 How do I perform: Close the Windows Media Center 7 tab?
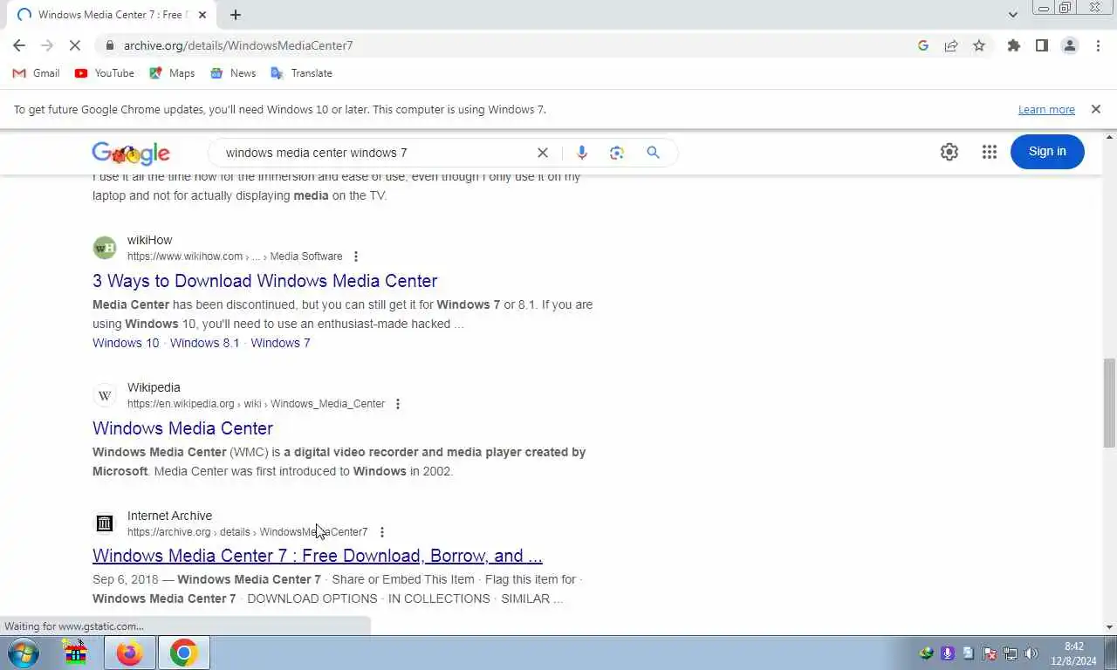coord(202,15)
